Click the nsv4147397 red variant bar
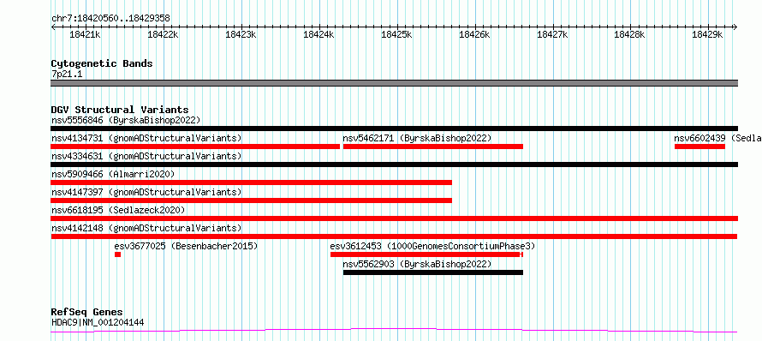 (251, 200)
